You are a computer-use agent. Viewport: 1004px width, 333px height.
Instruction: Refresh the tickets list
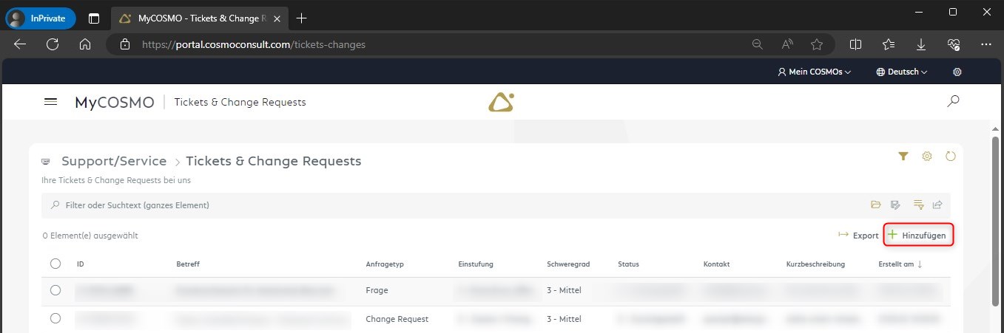(x=951, y=156)
